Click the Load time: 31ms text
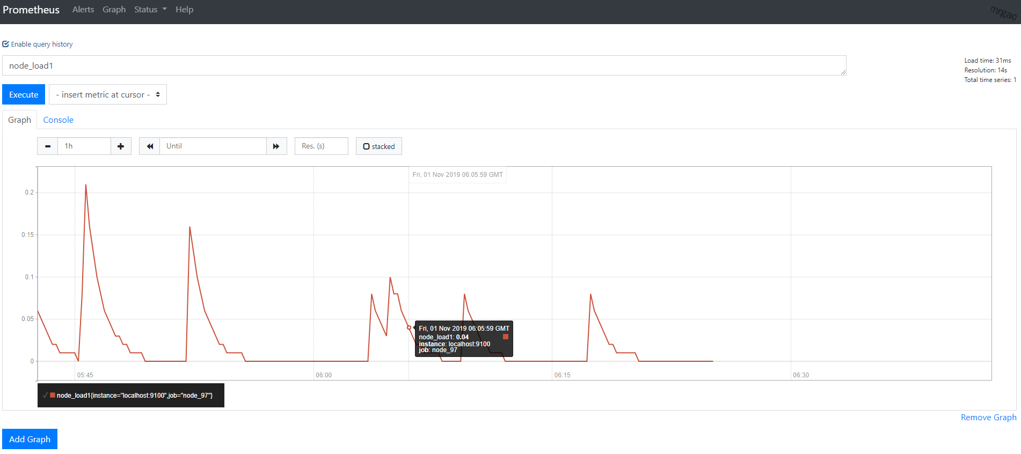The width and height of the screenshot is (1021, 454). pyautogui.click(x=988, y=61)
